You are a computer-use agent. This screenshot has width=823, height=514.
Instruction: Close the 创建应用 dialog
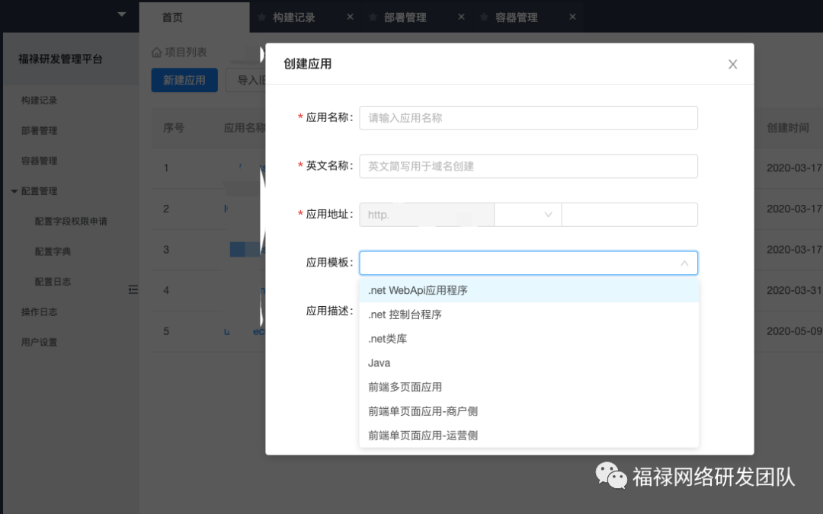coord(733,64)
